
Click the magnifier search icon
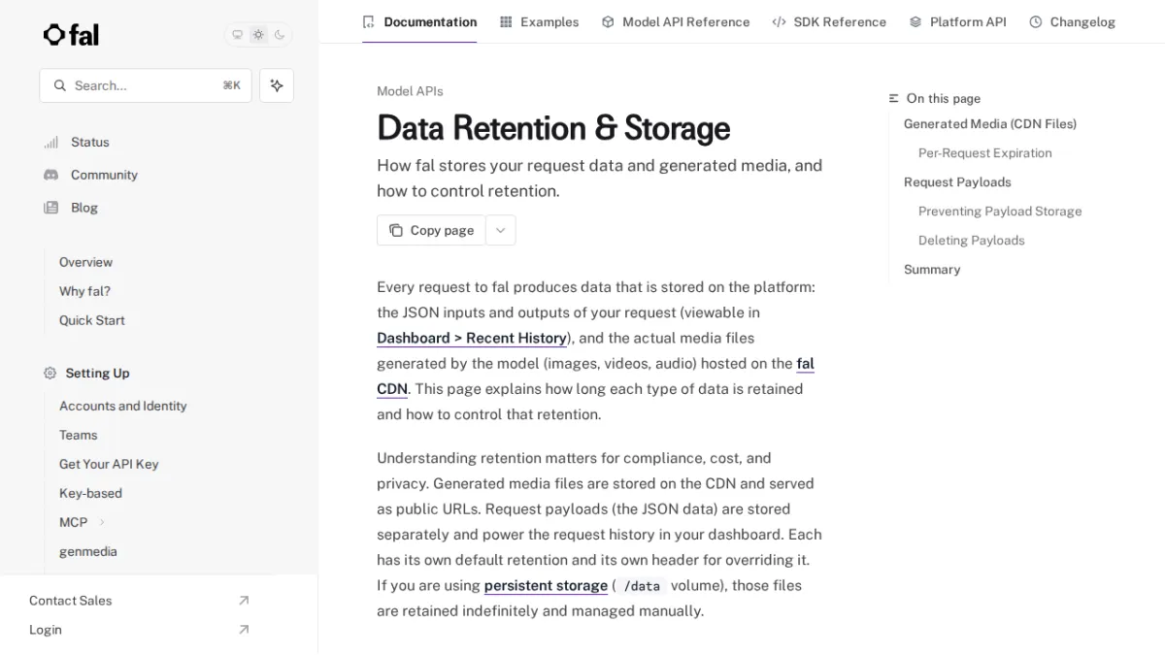coord(60,85)
